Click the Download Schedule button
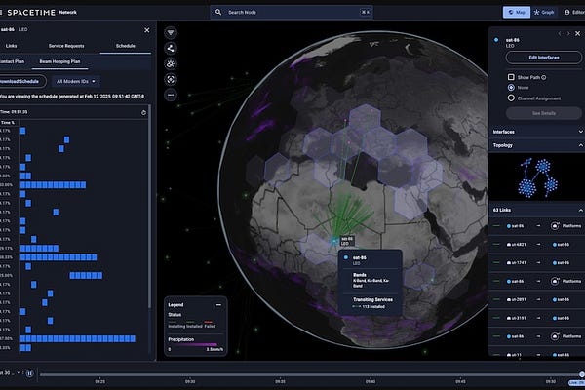The image size is (585, 390). pyautogui.click(x=21, y=80)
